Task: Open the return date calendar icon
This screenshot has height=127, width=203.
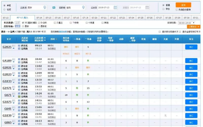Action: point(147,7)
